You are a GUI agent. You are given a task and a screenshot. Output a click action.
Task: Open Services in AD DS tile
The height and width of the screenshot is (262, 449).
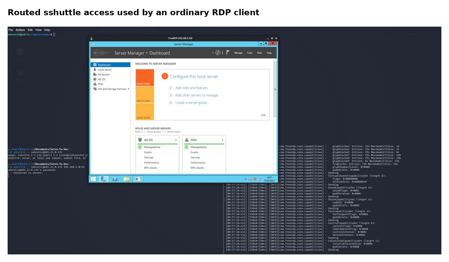149,157
